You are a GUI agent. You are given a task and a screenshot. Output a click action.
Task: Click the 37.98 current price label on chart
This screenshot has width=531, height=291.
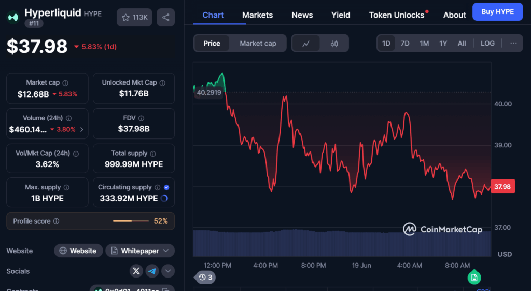click(502, 187)
